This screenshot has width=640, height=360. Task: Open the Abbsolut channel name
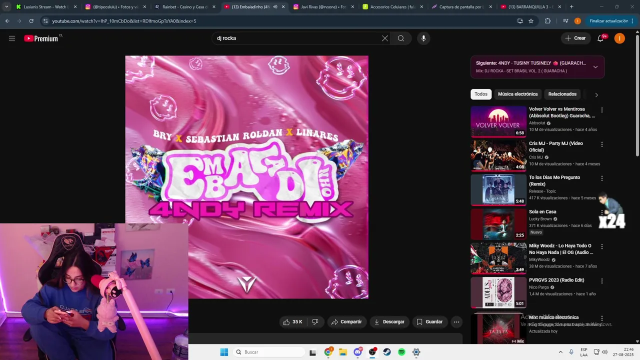537,123
